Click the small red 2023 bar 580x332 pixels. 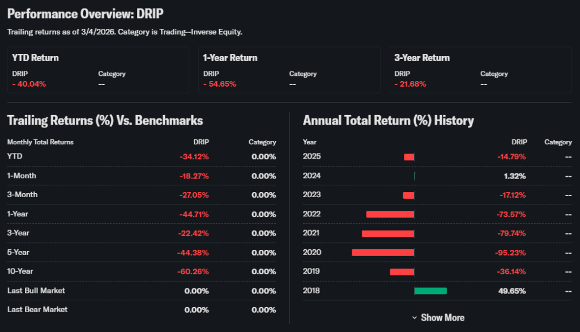[408, 195]
